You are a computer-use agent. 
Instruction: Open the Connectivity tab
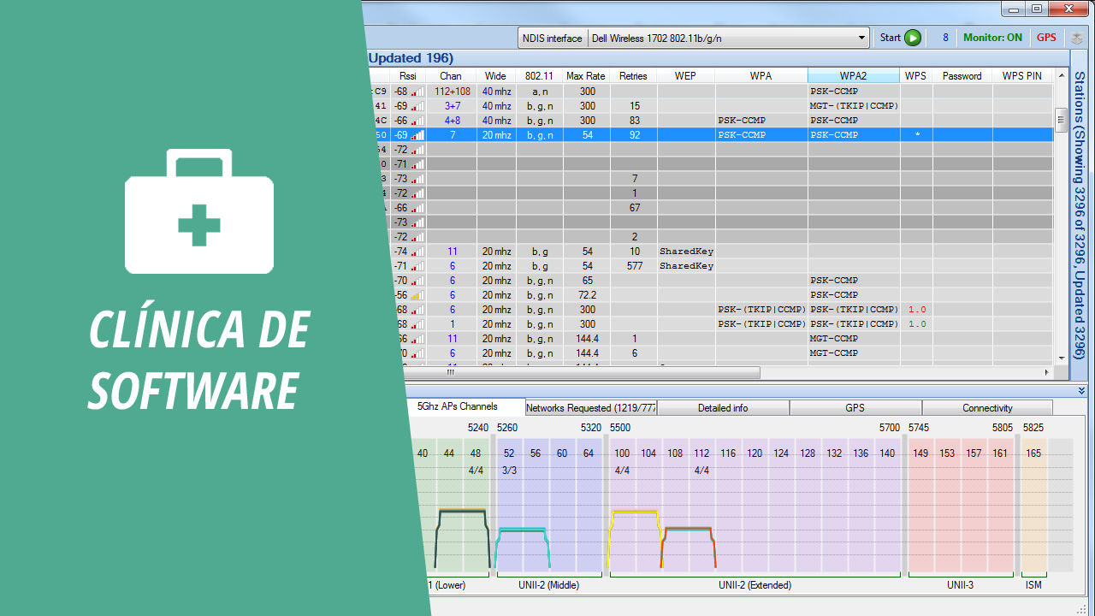tap(987, 408)
